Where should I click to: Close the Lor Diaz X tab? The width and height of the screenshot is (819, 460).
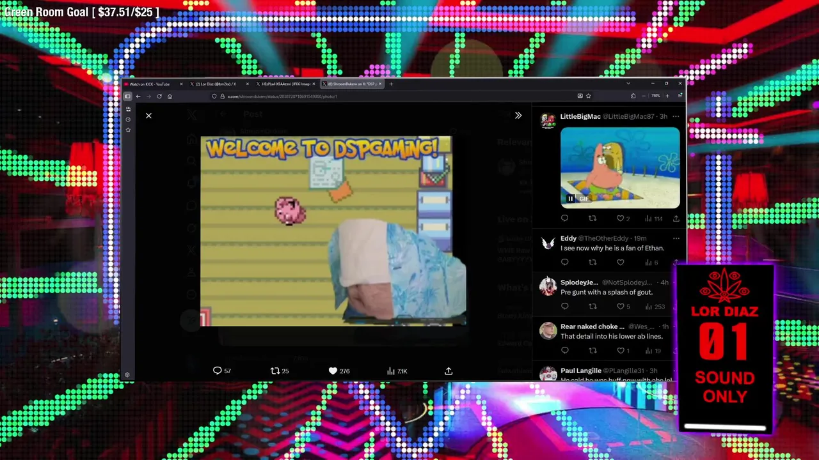(x=247, y=84)
